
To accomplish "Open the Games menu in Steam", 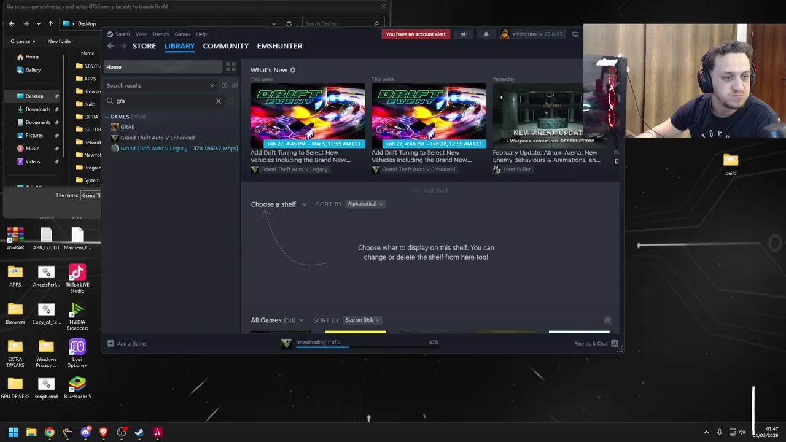I will click(x=182, y=34).
